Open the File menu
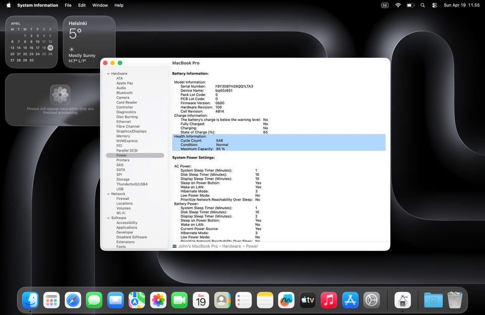 pyautogui.click(x=68, y=5)
